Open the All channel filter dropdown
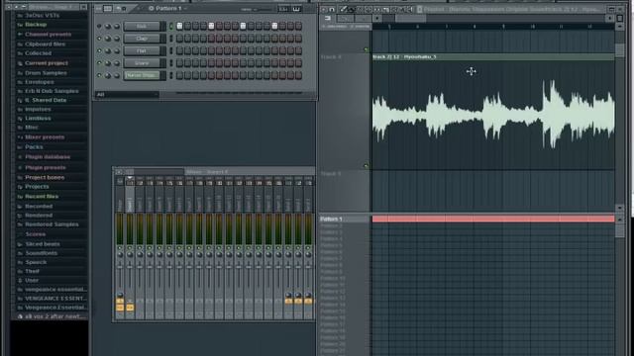This screenshot has height=356, width=634. 127,95
